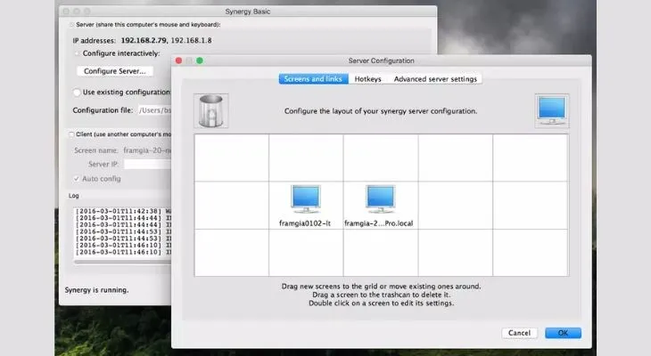
Task: Click the horizontal scrollbar under the log
Action: click(x=122, y=262)
